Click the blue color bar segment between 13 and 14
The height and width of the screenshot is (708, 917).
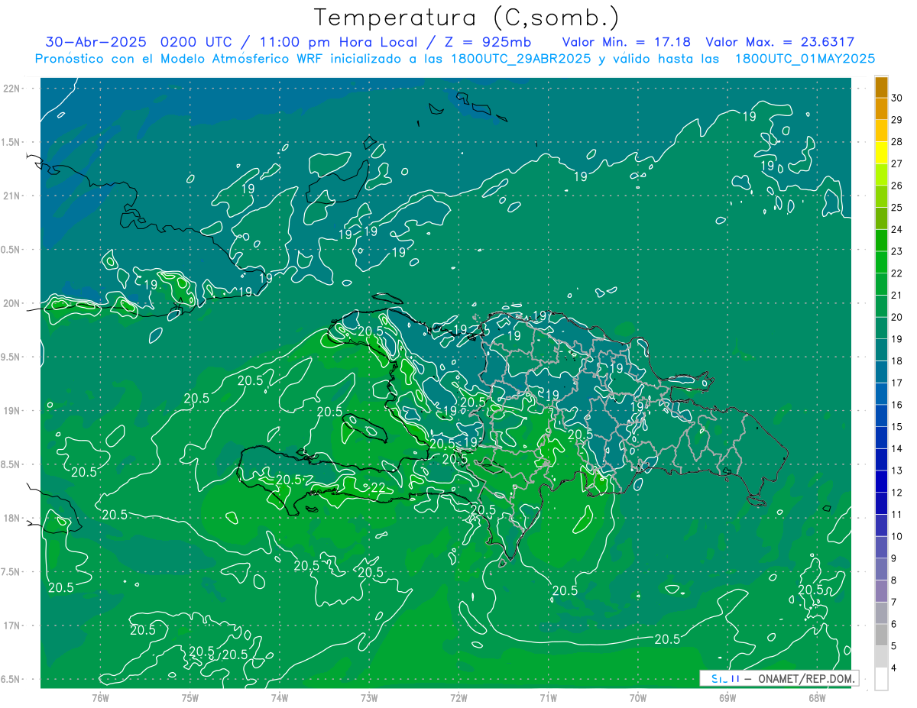(x=882, y=460)
